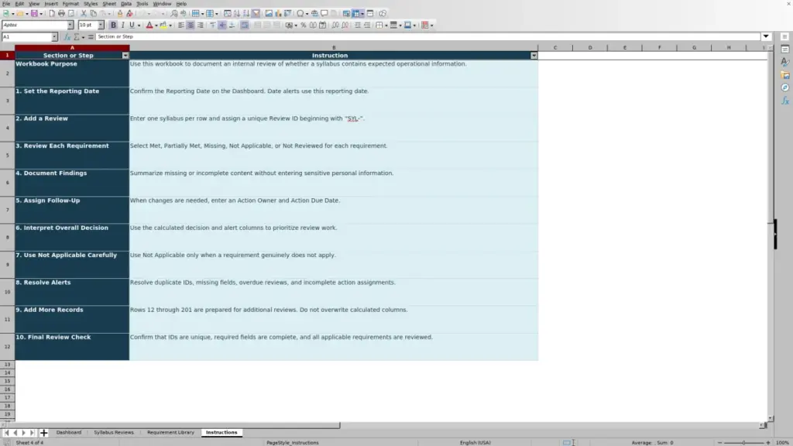This screenshot has width=793, height=446.
Task: Click the Clear Direct Formatting icon
Action: [x=129, y=13]
